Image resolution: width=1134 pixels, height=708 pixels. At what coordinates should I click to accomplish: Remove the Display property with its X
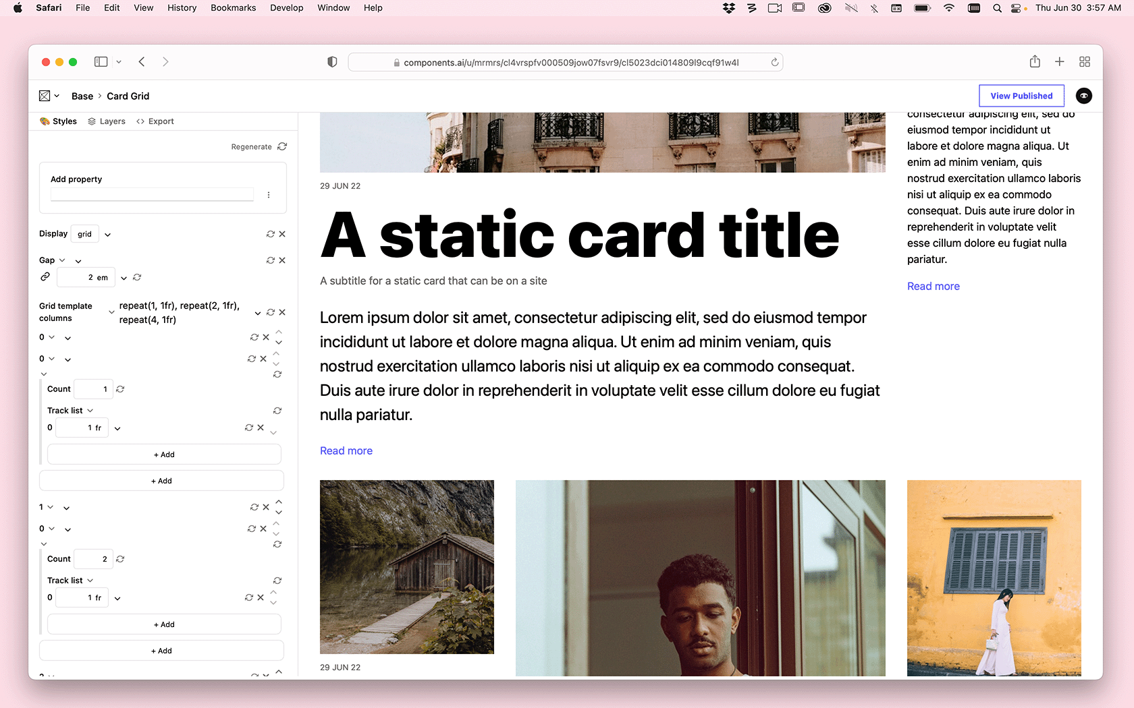coord(282,234)
